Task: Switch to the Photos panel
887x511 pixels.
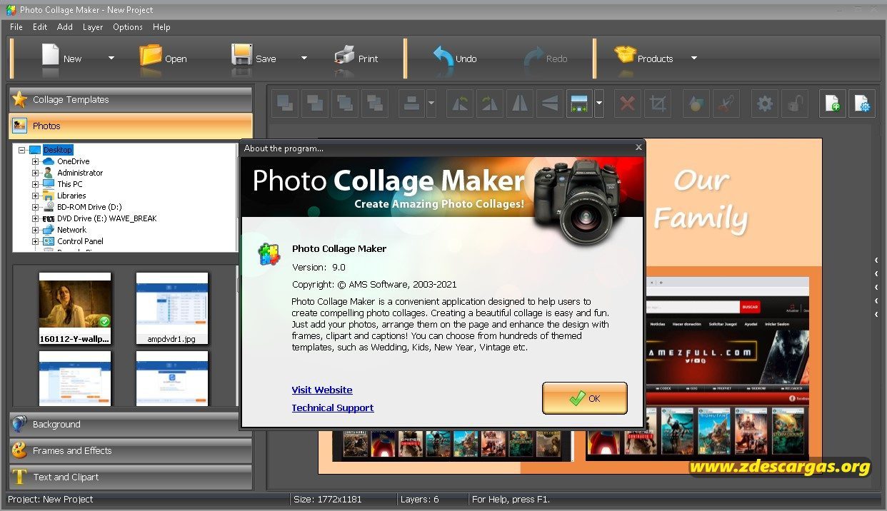Action: click(131, 126)
